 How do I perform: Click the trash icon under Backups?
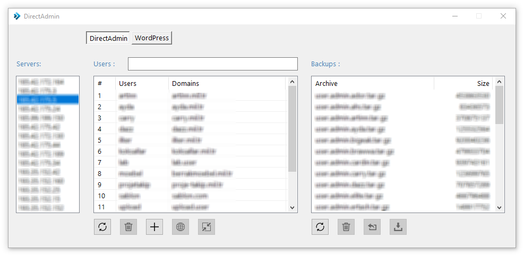pyautogui.click(x=346, y=227)
